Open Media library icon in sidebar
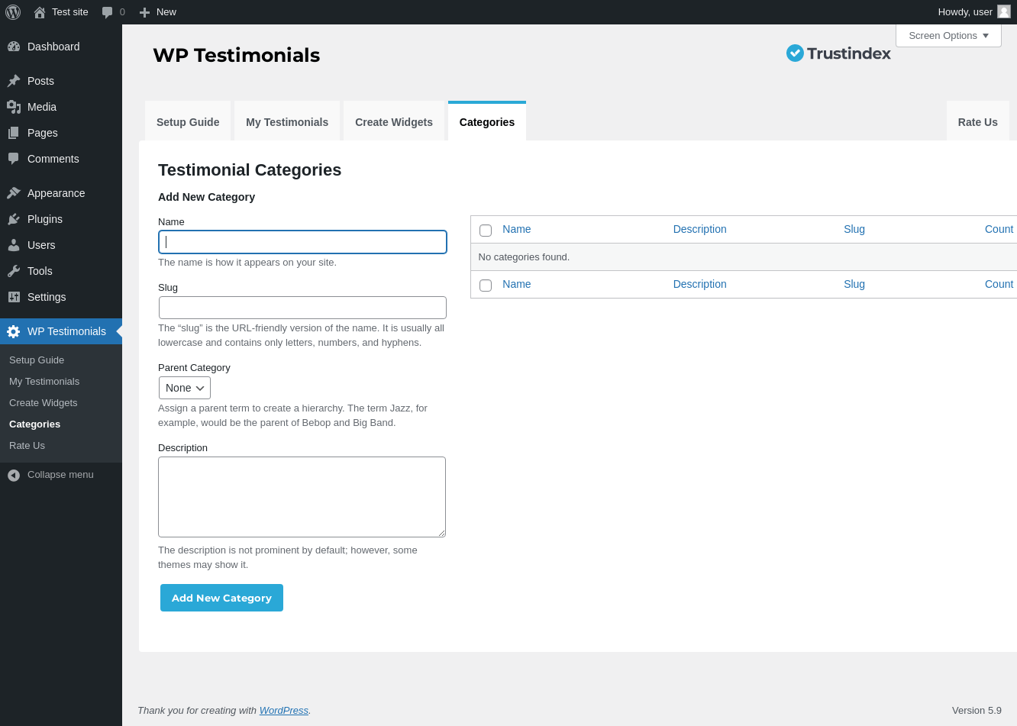The width and height of the screenshot is (1017, 726). (x=14, y=107)
